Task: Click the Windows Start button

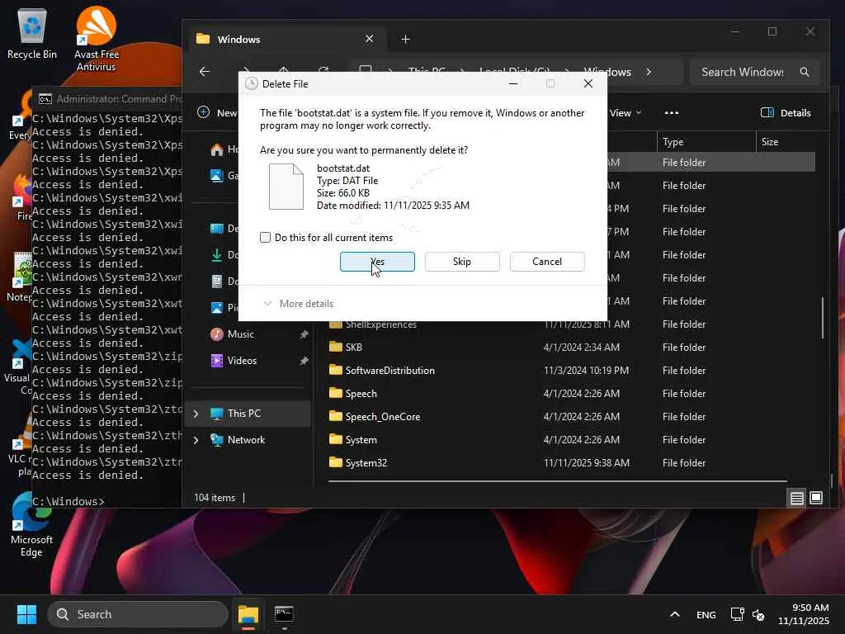Action: (x=26, y=614)
